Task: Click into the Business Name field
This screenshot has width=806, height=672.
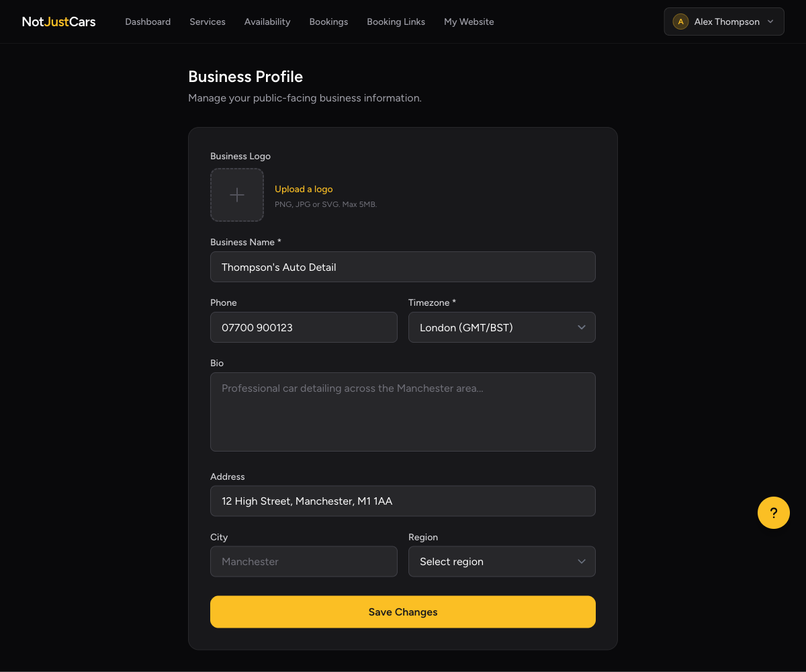Action: [403, 267]
